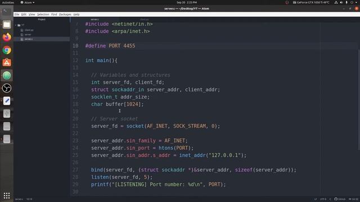Click the client.py file icon in the tree
360x202 pixels.
click(x=22, y=30)
